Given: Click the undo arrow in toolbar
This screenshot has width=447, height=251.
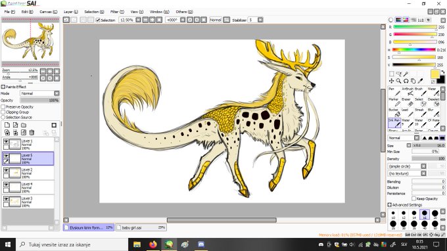Looking at the screenshot, I should (x=66, y=20).
